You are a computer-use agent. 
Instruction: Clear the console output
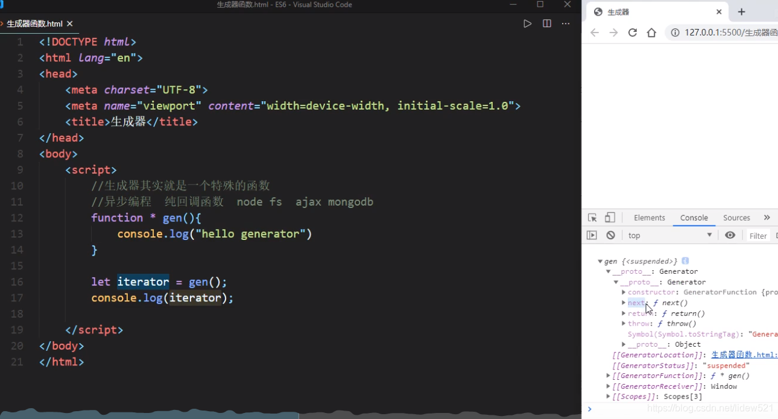(610, 235)
